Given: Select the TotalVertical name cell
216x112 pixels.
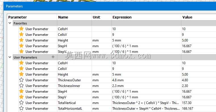Looking at the screenshot, I should pos(74,103).
